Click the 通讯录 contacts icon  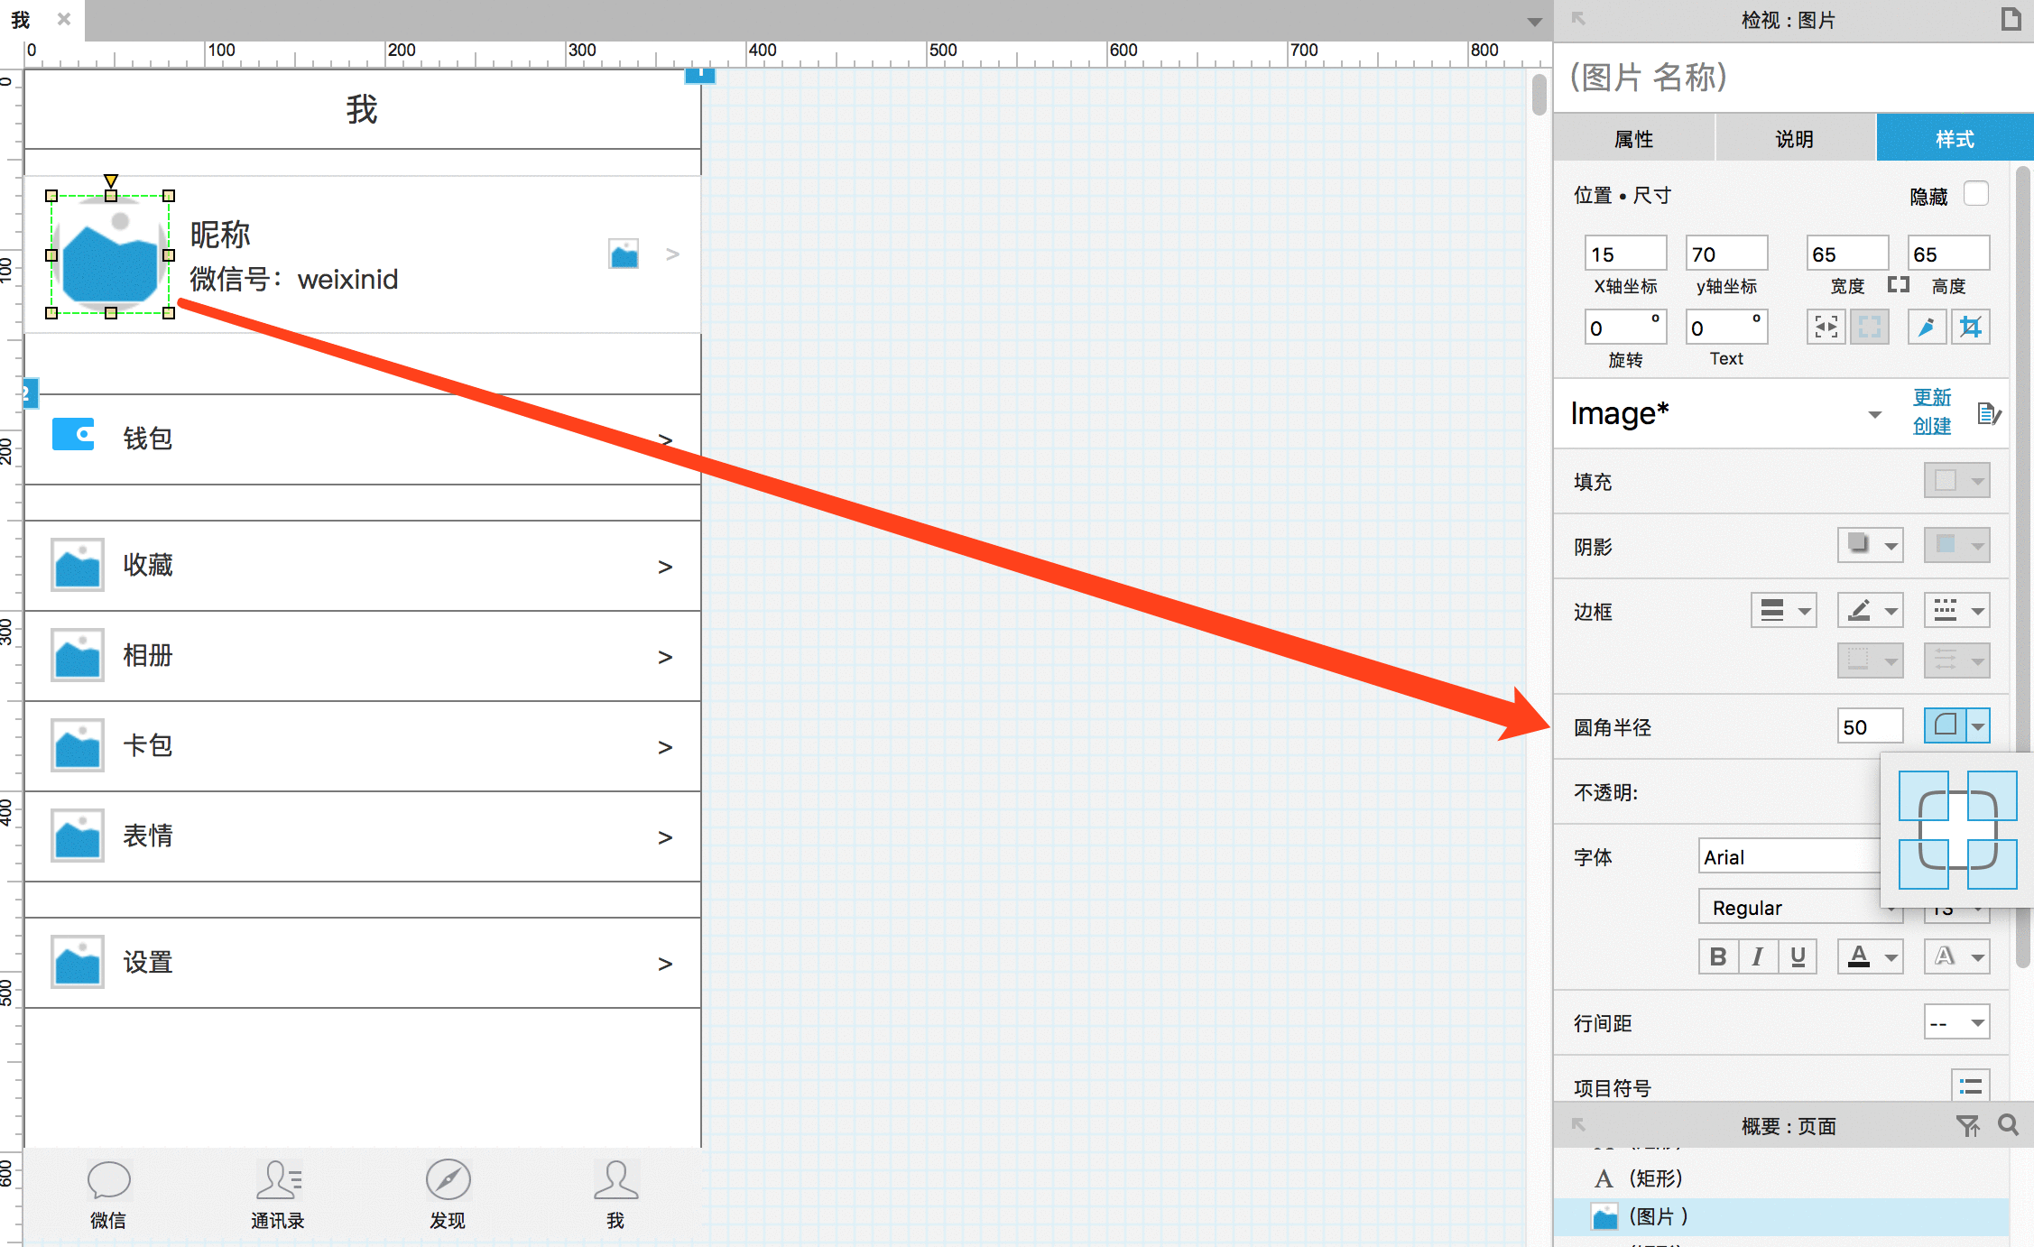279,1179
